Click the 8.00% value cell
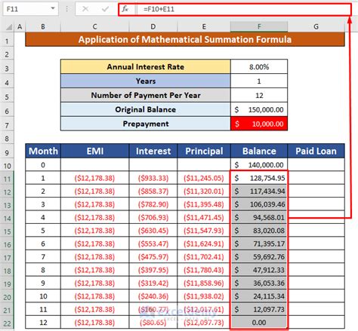358x331 pixels. click(259, 66)
